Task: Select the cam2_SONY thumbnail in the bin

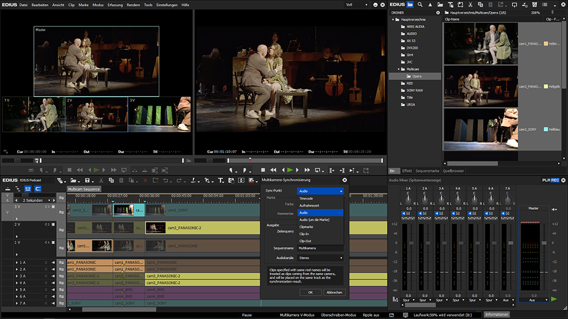Action: [481, 129]
